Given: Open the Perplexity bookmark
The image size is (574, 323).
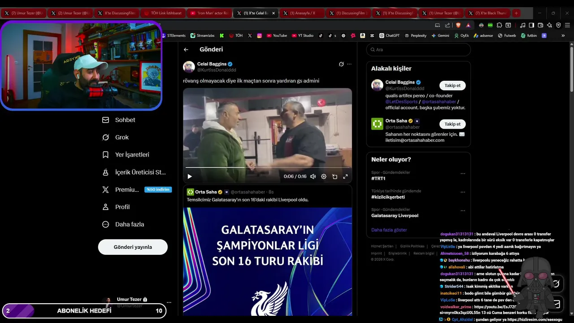Looking at the screenshot, I should [416, 35].
